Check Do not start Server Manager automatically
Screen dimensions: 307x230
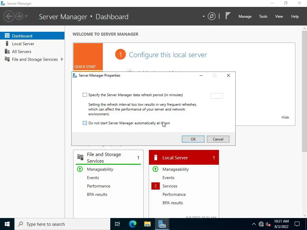85,123
